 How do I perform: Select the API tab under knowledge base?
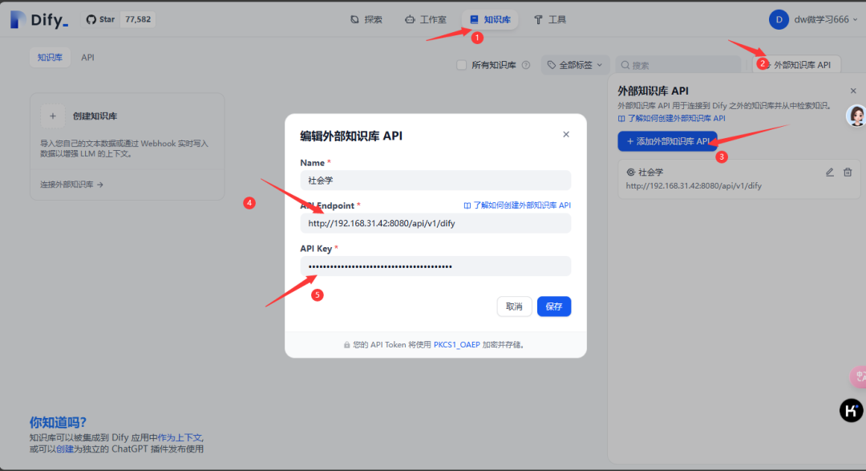click(87, 58)
